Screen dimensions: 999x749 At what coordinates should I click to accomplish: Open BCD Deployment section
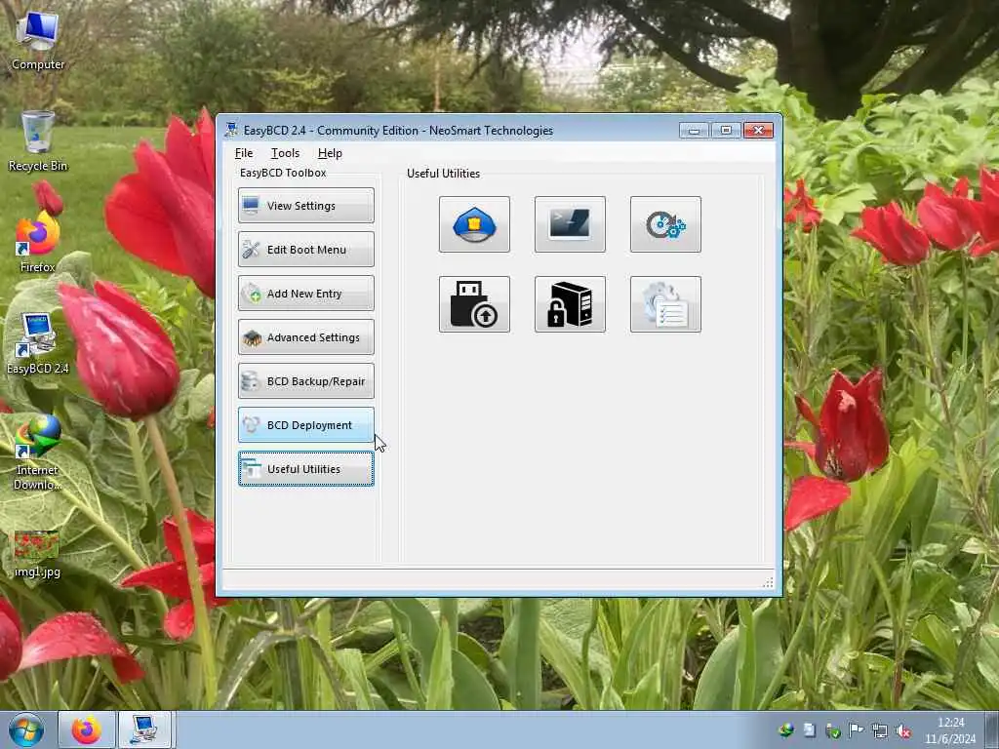(305, 425)
